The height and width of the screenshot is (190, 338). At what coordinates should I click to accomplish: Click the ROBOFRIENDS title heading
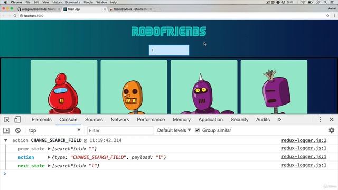(x=169, y=32)
